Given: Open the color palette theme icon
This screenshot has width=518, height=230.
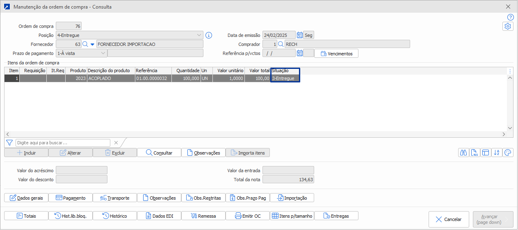Looking at the screenshot, I should (508, 153).
